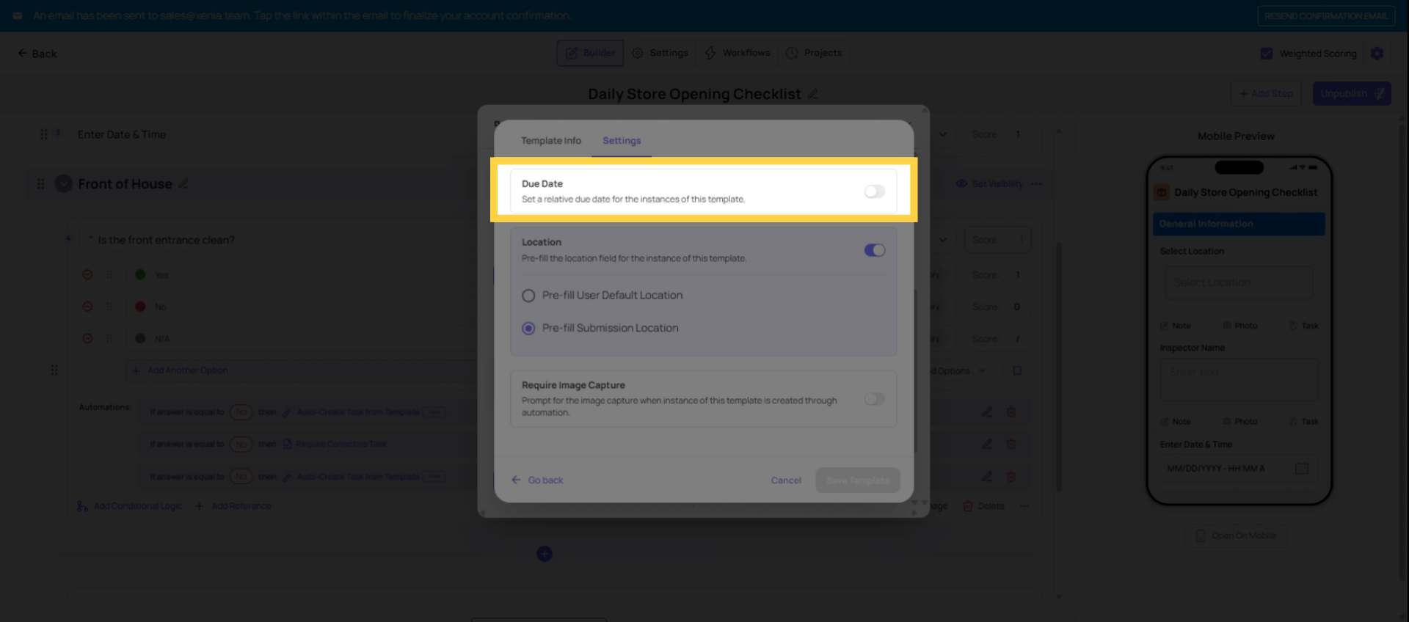Screen dimensions: 1409x622
Task: Open the question's more options menu
Action: (x=1024, y=506)
